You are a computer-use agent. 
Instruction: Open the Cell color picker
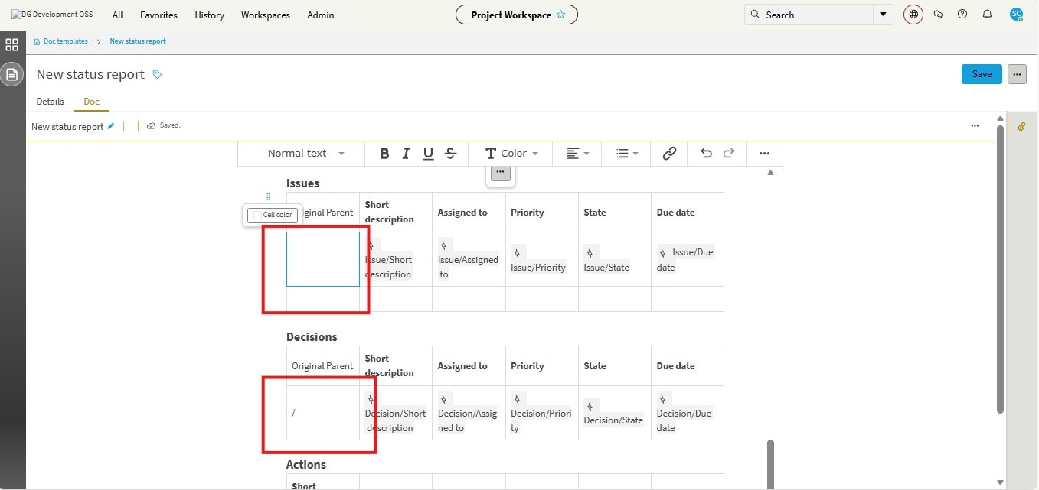[272, 215]
